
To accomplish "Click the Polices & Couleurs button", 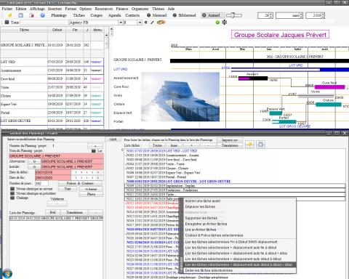I will (x=80, y=183).
